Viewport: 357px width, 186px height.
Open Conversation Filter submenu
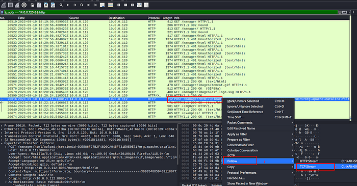pyautogui.click(x=258, y=145)
